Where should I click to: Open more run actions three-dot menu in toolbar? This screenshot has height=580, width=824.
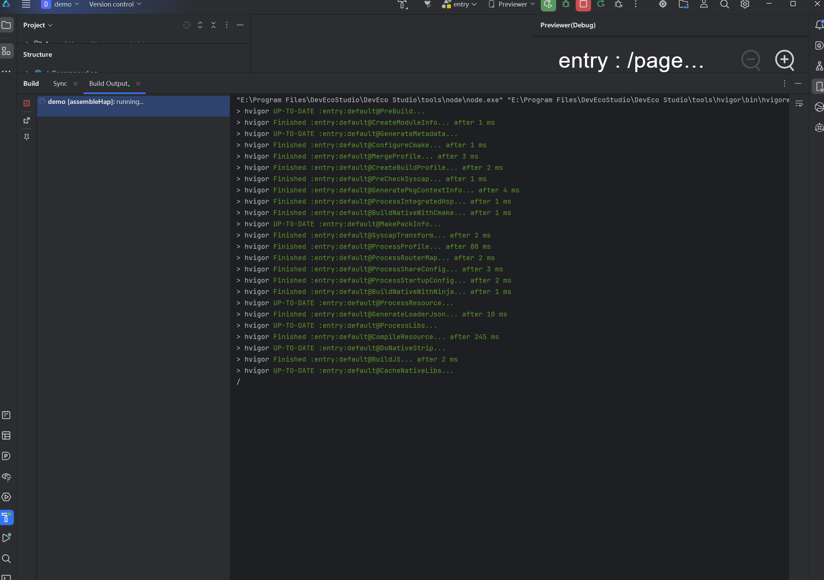pyautogui.click(x=636, y=4)
